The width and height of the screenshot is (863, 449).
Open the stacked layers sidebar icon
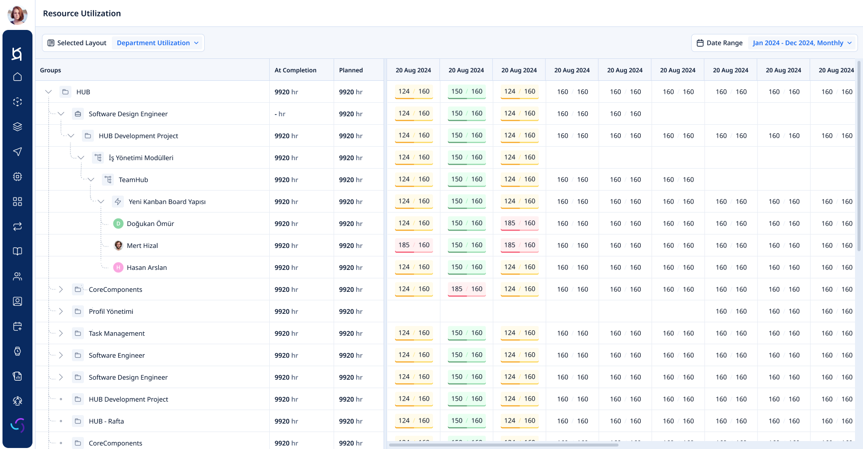[x=17, y=127]
